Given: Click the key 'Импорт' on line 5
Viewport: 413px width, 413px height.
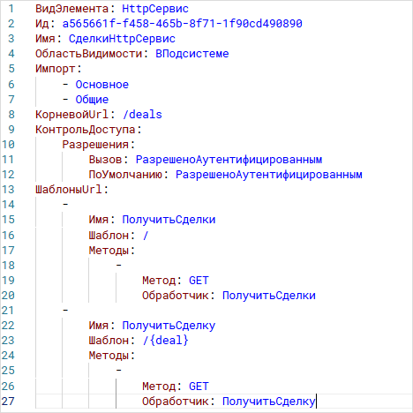Looking at the screenshot, I should [56, 69].
